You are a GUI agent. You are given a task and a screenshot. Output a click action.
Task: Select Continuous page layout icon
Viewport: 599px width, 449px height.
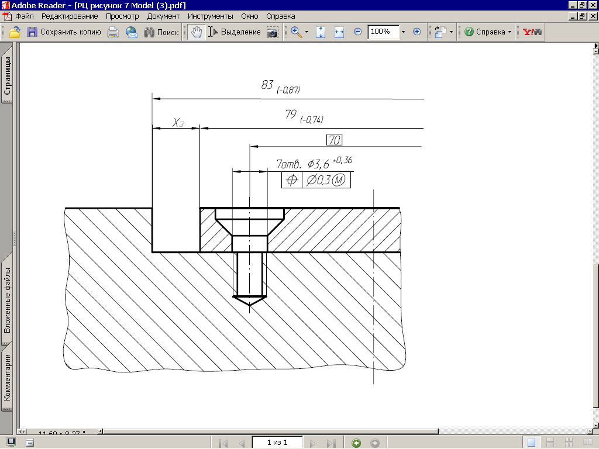(550, 443)
